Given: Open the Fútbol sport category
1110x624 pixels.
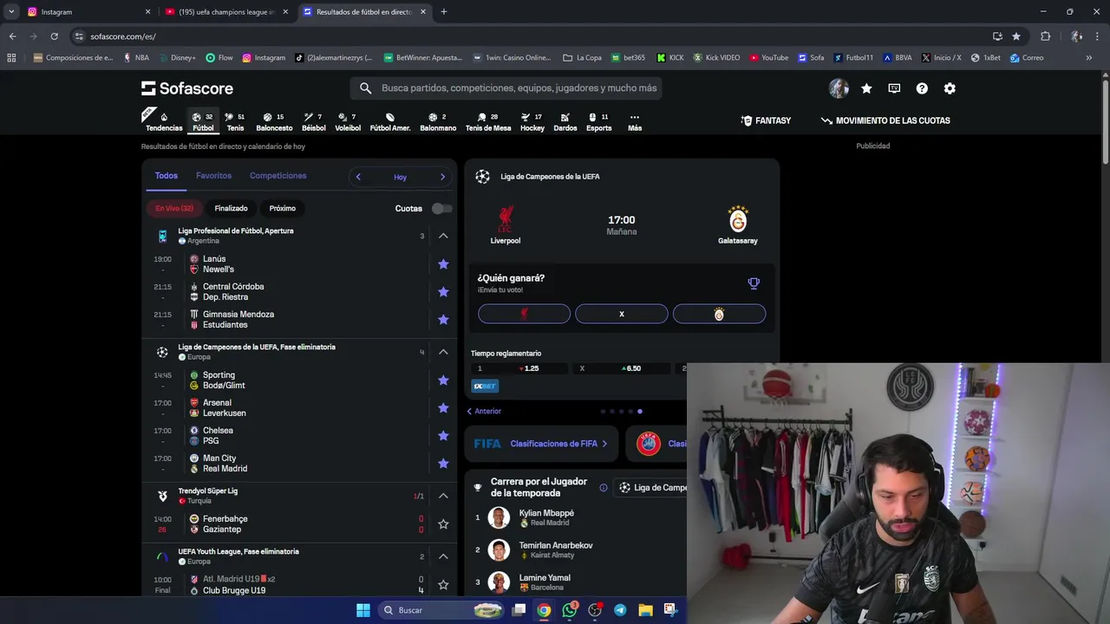Looking at the screenshot, I should point(203,121).
